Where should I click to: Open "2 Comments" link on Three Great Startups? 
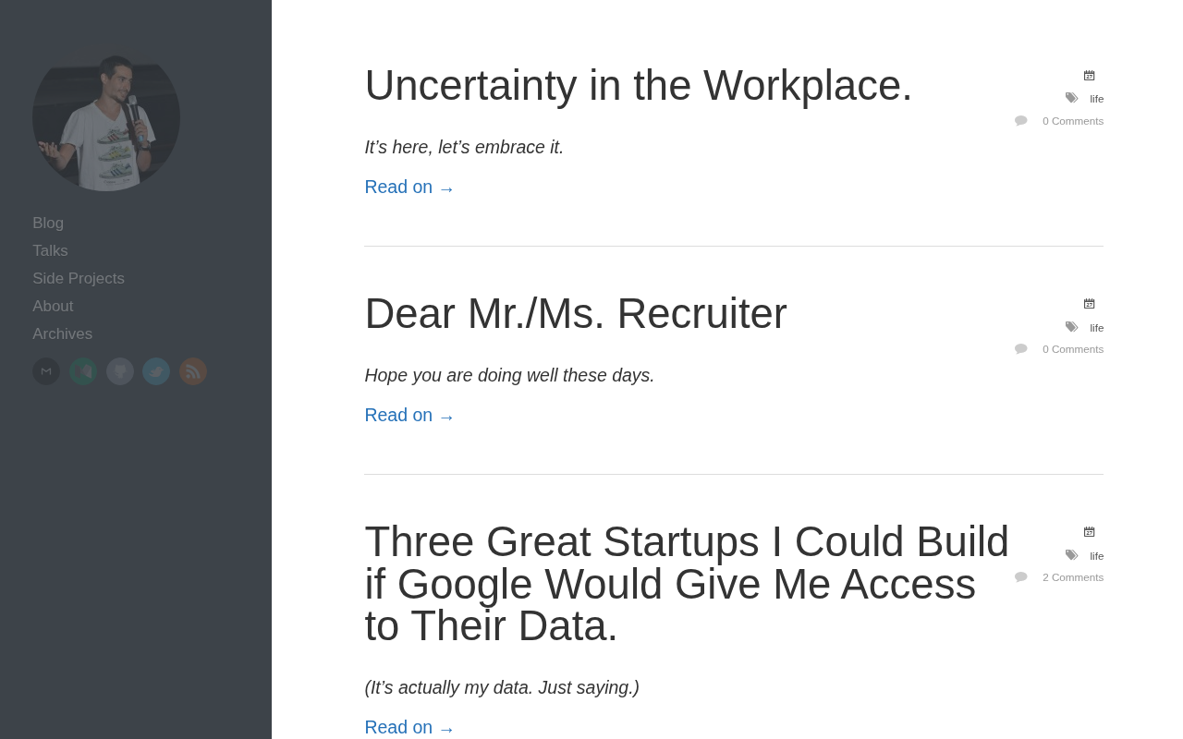point(1072,577)
